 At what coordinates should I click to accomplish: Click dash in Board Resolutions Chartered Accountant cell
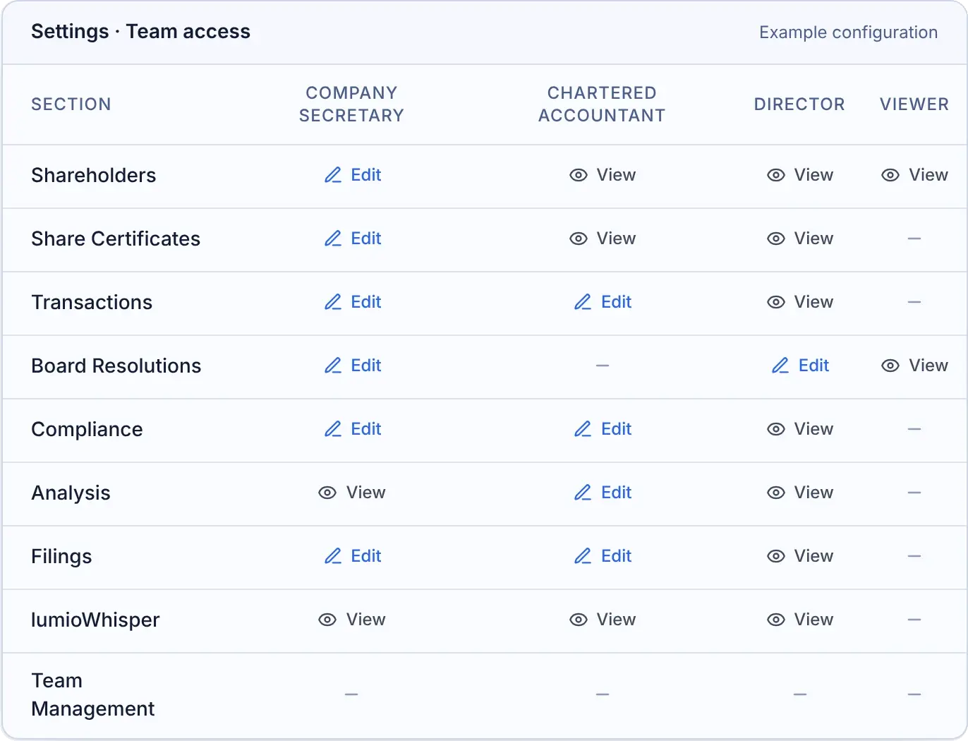tap(603, 366)
